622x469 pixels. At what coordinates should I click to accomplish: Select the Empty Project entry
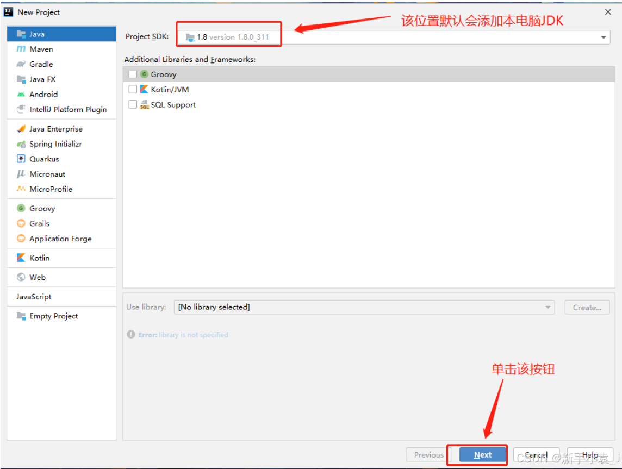click(61, 316)
